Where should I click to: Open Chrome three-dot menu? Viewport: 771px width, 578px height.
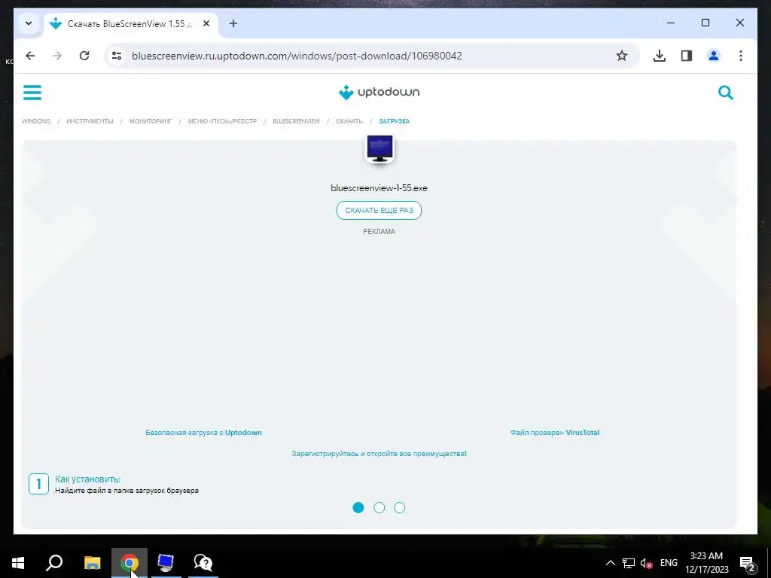(741, 56)
